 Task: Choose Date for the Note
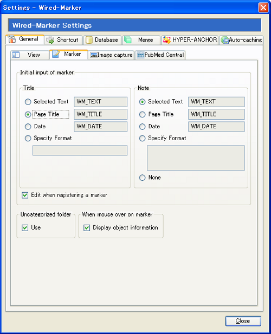(142, 127)
